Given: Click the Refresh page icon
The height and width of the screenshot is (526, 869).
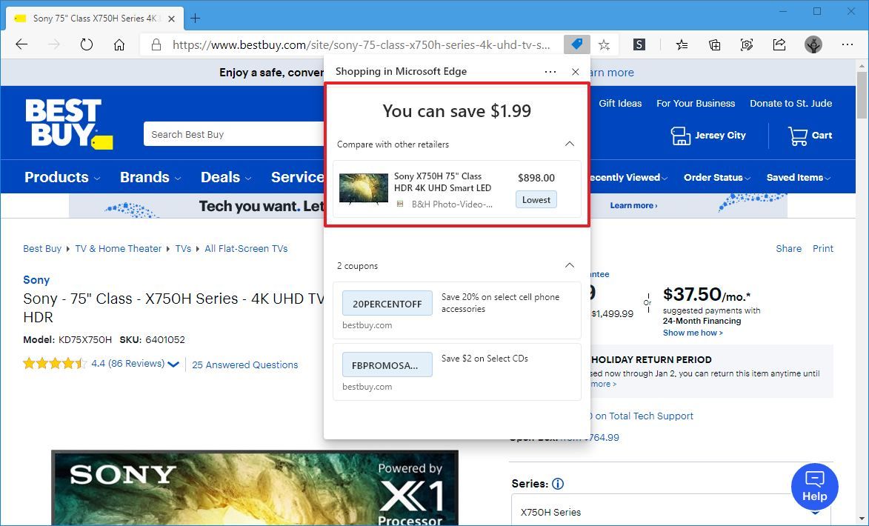Looking at the screenshot, I should (87, 44).
